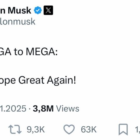The width and height of the screenshot is (140, 140).
Task: Click the word Again! in the tweet
Action: click(61, 80)
